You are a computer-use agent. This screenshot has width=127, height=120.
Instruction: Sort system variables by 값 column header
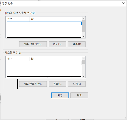(56, 59)
